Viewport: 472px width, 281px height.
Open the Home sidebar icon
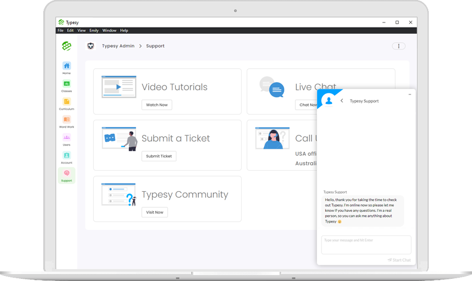(x=66, y=66)
